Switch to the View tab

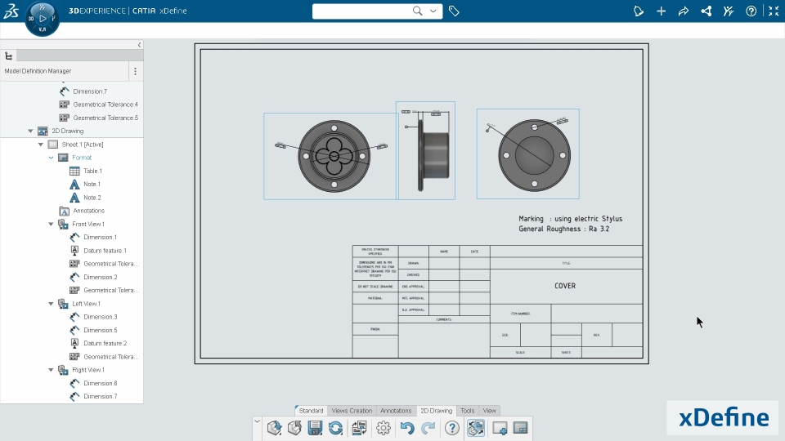pyautogui.click(x=489, y=411)
